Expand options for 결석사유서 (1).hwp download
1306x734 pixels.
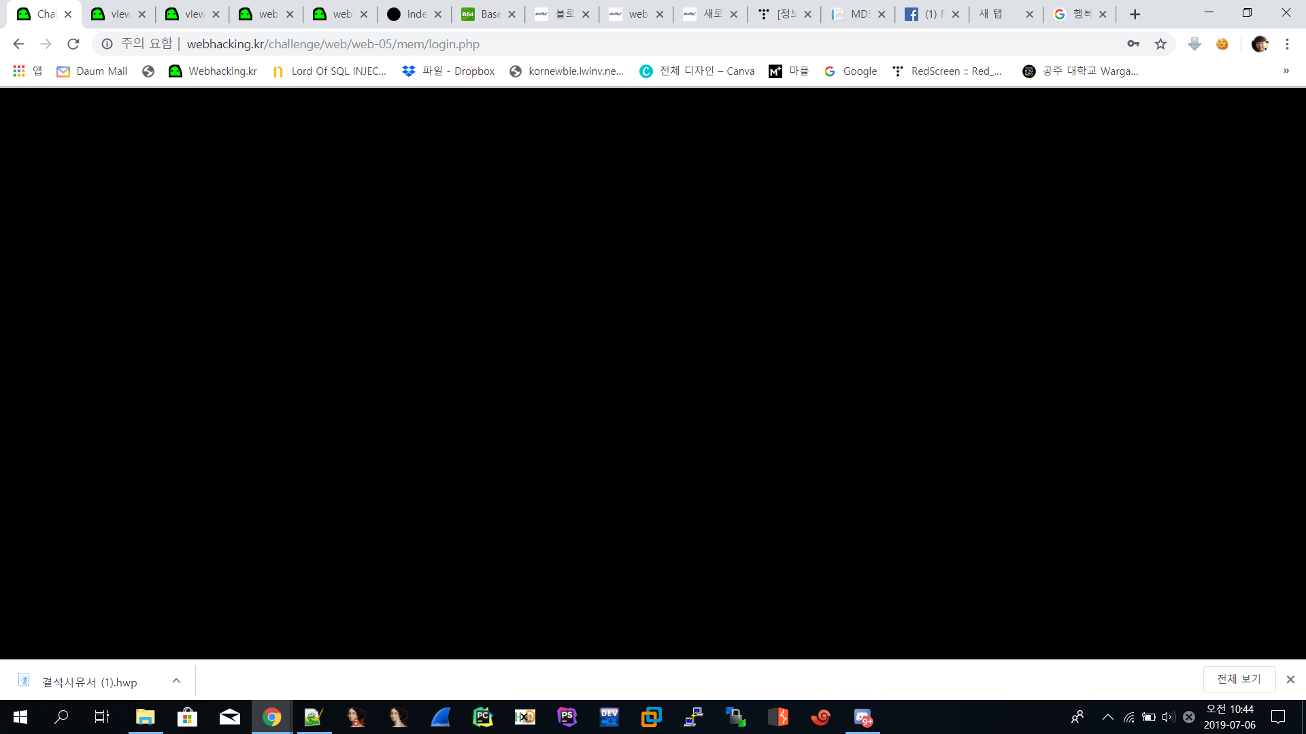pos(176,680)
